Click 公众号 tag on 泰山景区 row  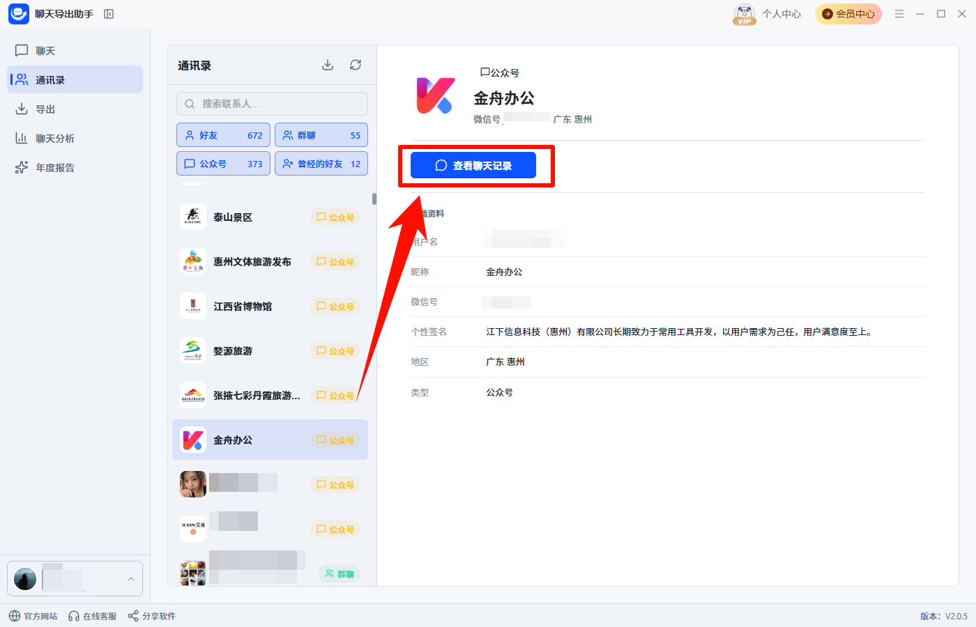point(335,217)
